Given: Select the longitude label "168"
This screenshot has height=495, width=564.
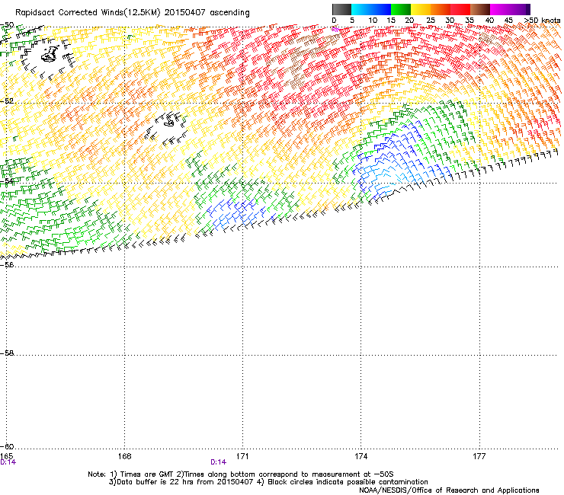Looking at the screenshot, I should (x=124, y=456).
